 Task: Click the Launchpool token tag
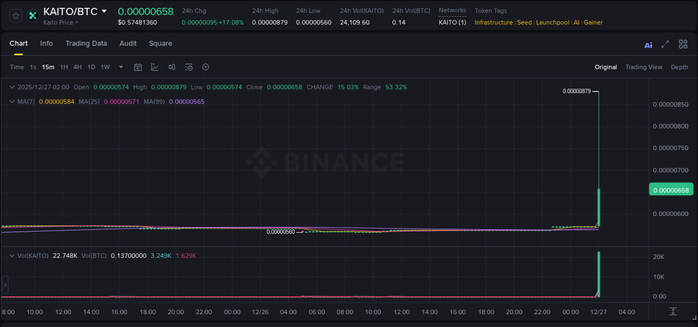click(x=552, y=22)
